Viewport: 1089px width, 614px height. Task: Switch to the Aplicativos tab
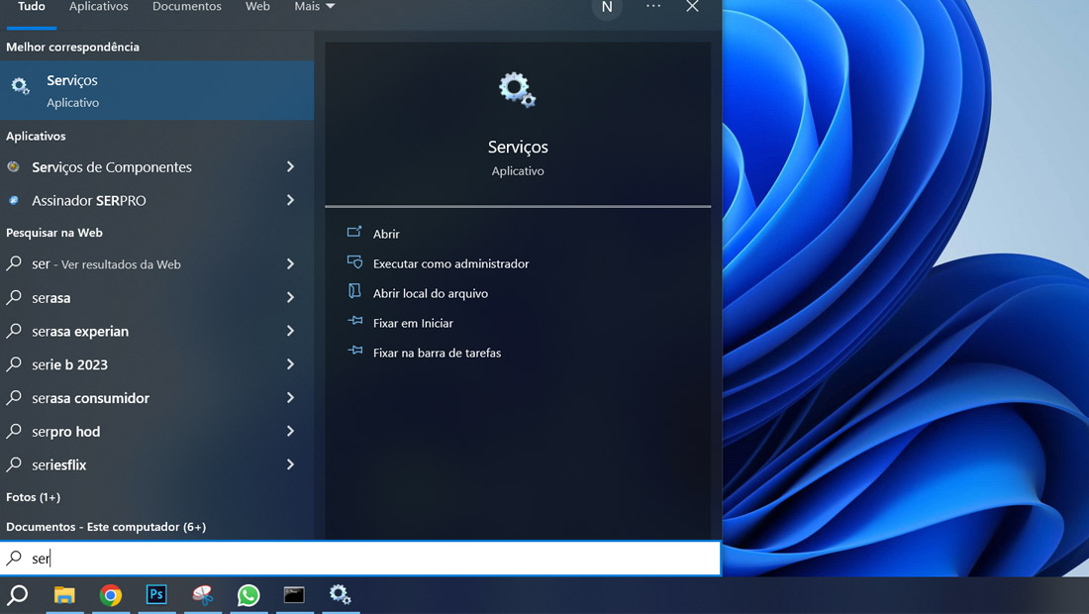[99, 7]
